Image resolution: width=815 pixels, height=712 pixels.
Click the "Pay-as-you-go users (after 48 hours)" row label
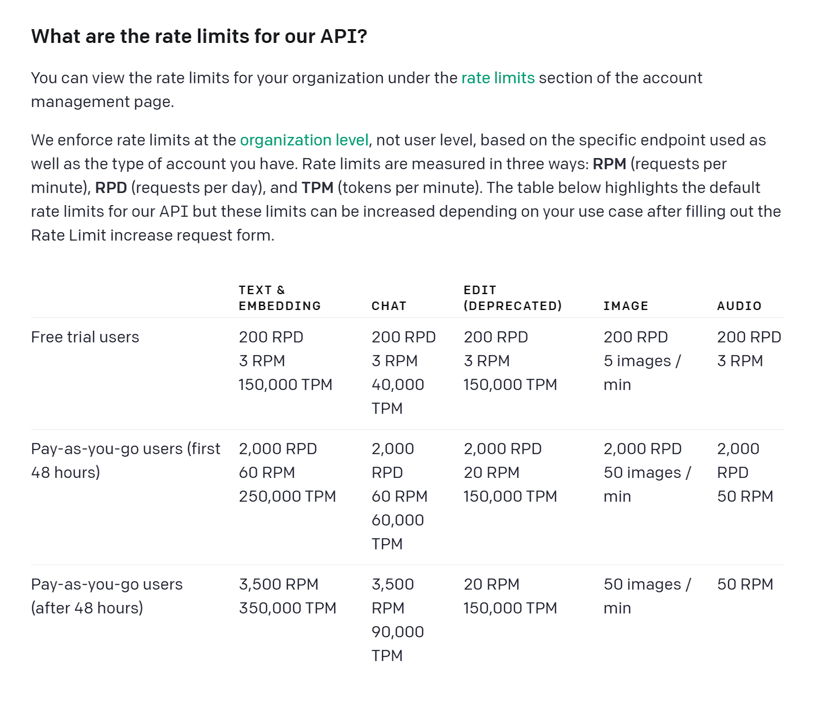107,596
